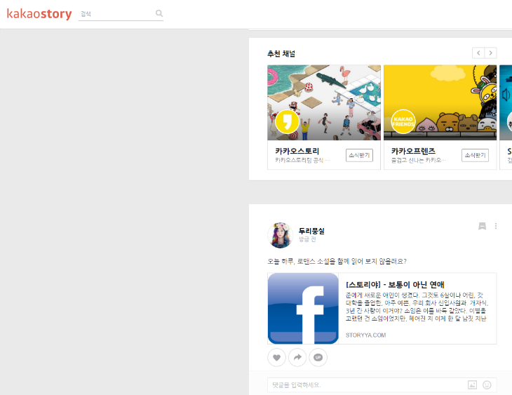Screen dimensions: 512x395
Task: Click the Facebook link preview thumbnail
Action: tap(303, 309)
